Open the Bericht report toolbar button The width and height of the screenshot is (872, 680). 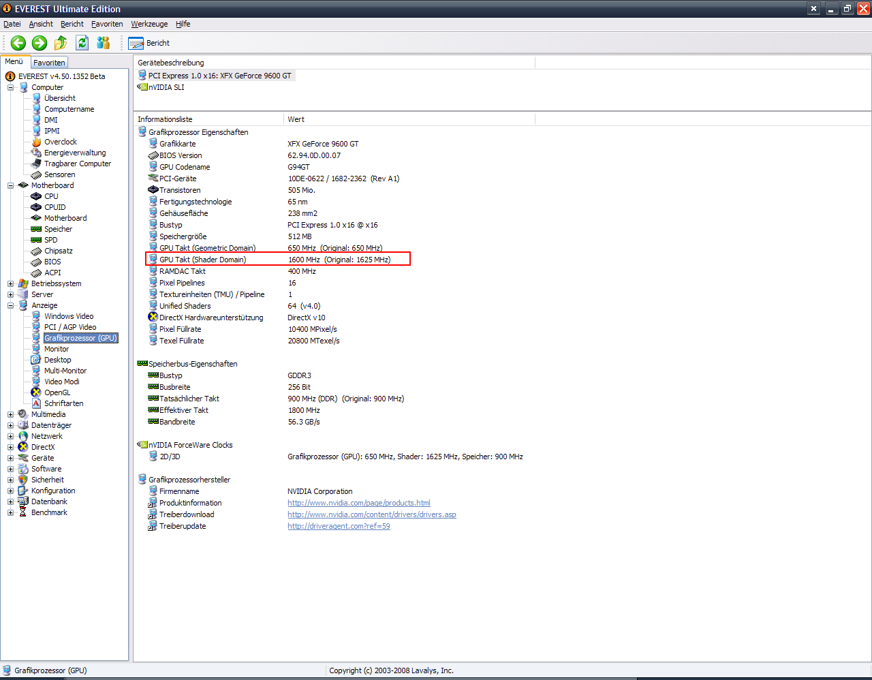pyautogui.click(x=149, y=43)
